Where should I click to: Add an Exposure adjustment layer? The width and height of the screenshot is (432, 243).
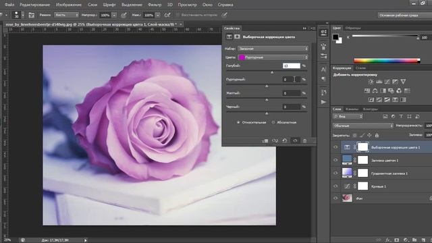395,82
